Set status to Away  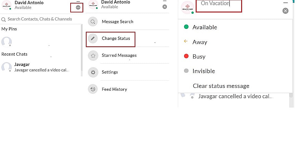pos(200,42)
